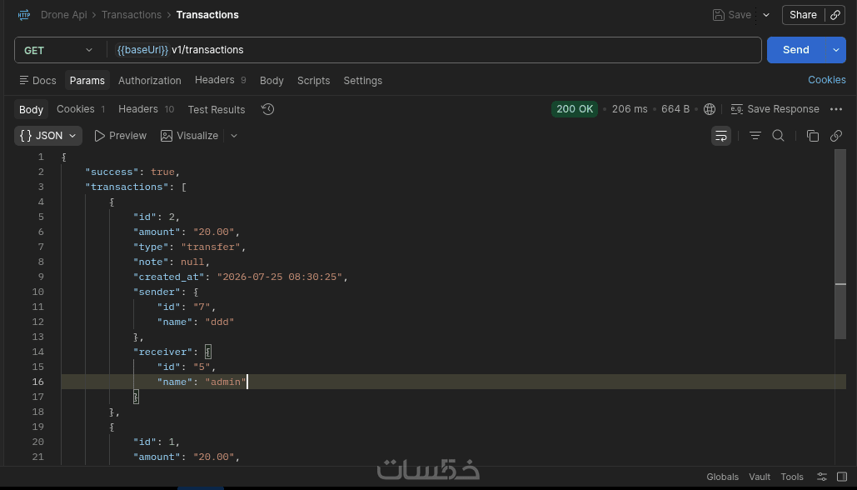Click Drone Api breadcrumb

[x=63, y=15]
